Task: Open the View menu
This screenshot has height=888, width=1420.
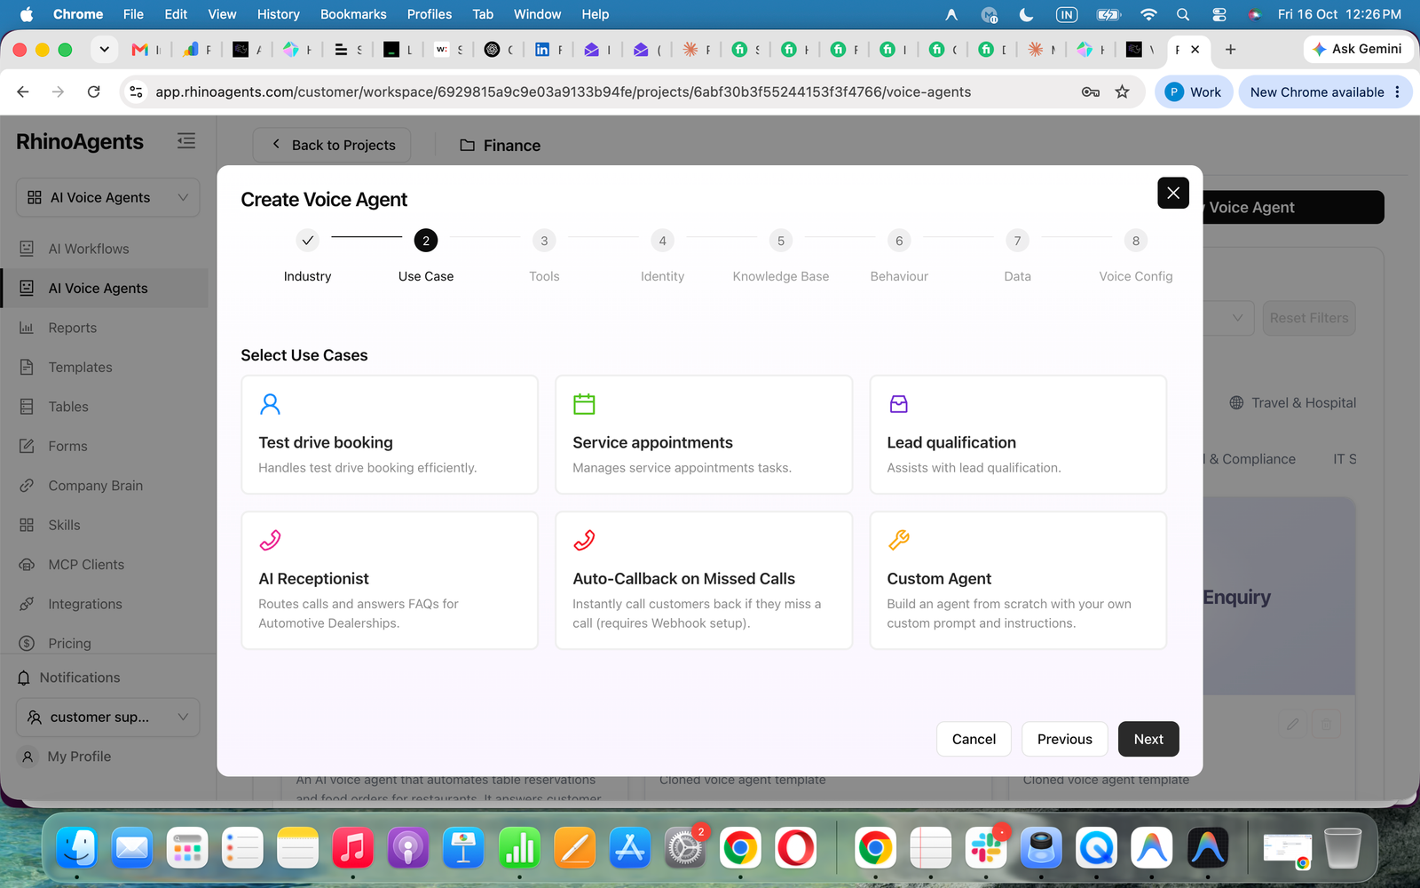Action: click(222, 14)
